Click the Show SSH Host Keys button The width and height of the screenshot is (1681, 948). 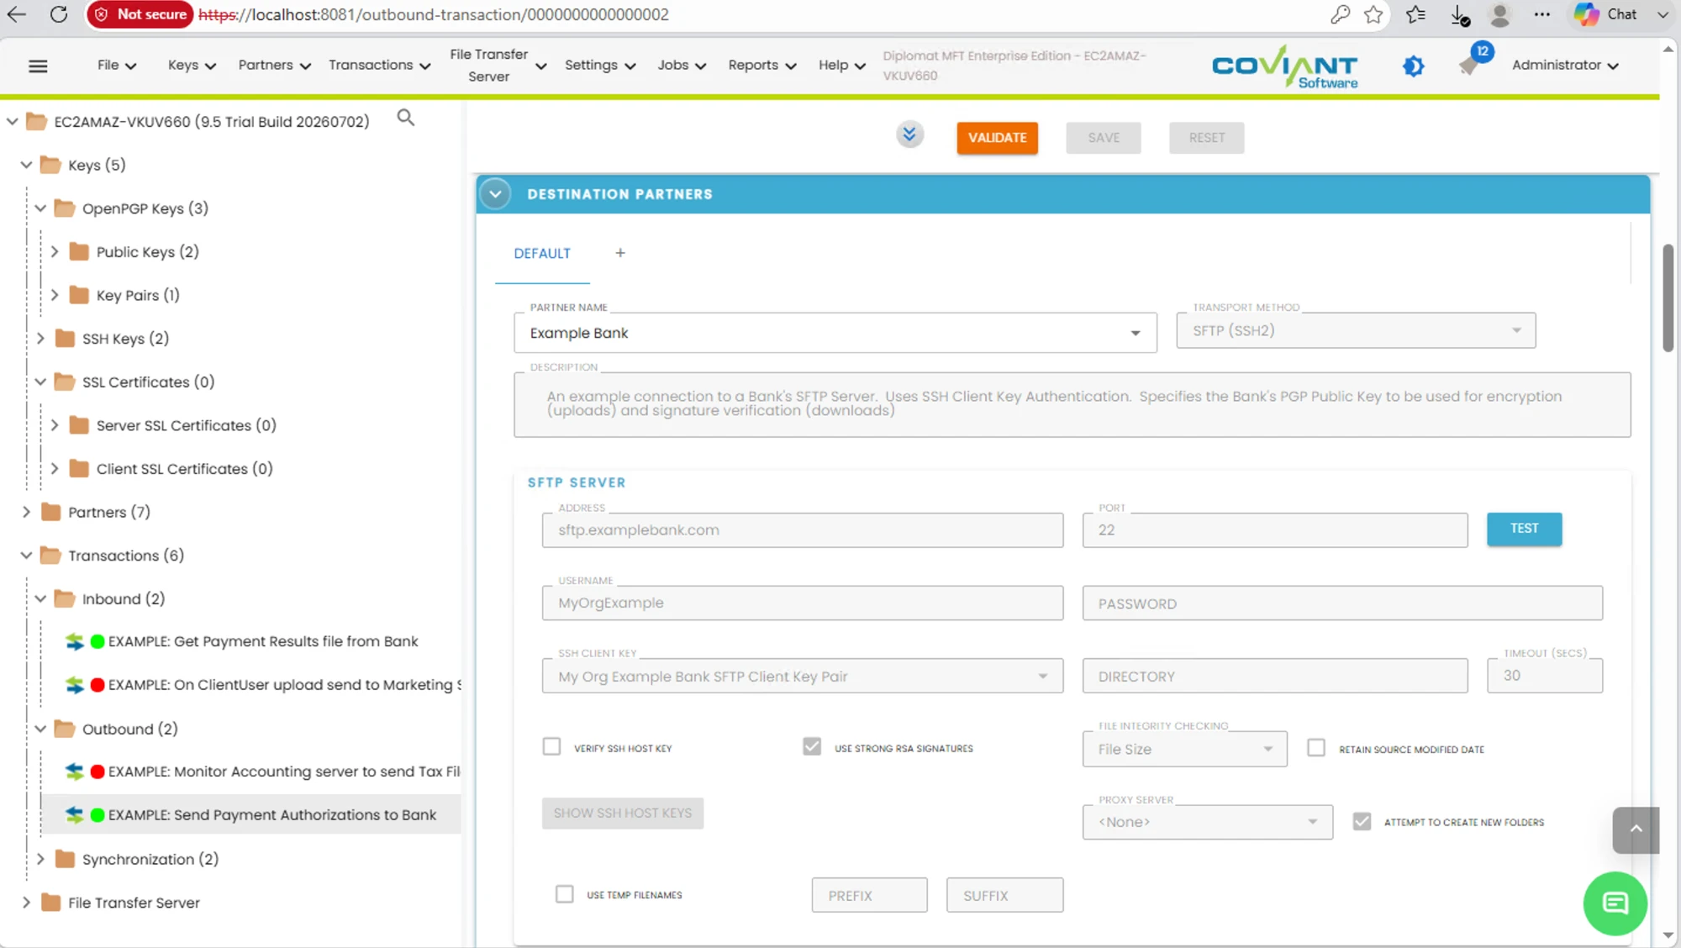pos(623,813)
